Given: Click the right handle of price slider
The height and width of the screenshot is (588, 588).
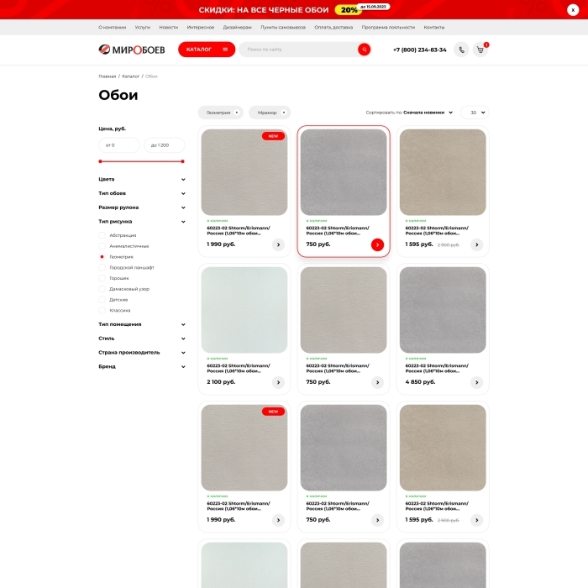Looking at the screenshot, I should (182, 161).
